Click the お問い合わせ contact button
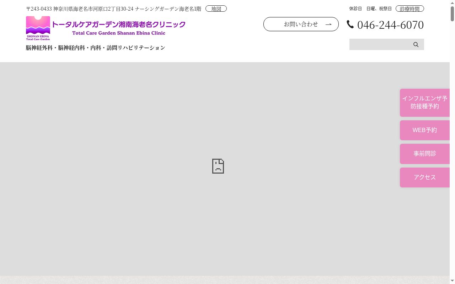Image resolution: width=455 pixels, height=284 pixels. [301, 24]
